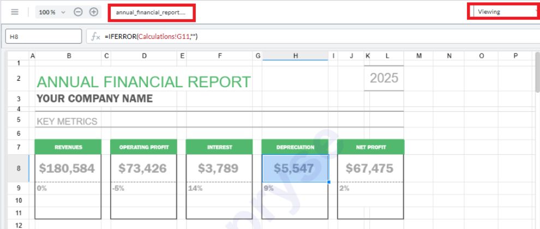This screenshot has width=540, height=229.
Task: Click the ANNUAL FINANCIAL REPORT title
Action: point(143,82)
